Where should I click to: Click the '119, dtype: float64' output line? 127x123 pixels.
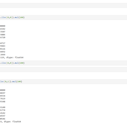[12, 57]
